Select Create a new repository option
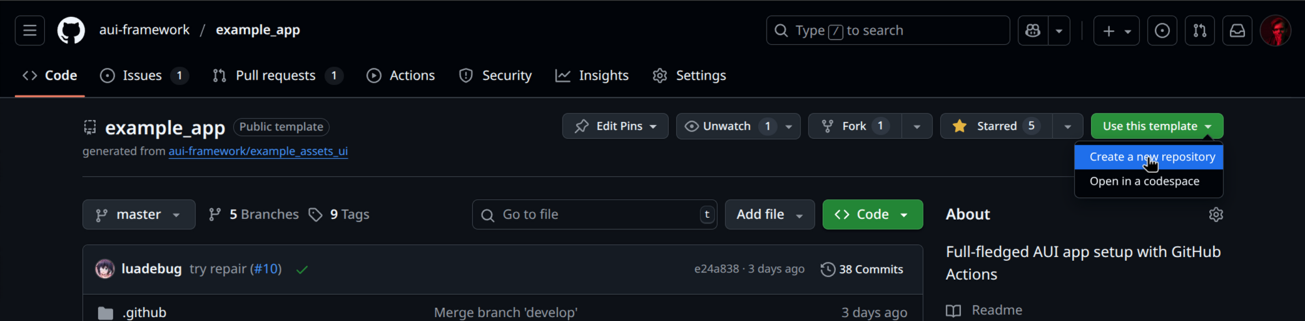 [1151, 157]
